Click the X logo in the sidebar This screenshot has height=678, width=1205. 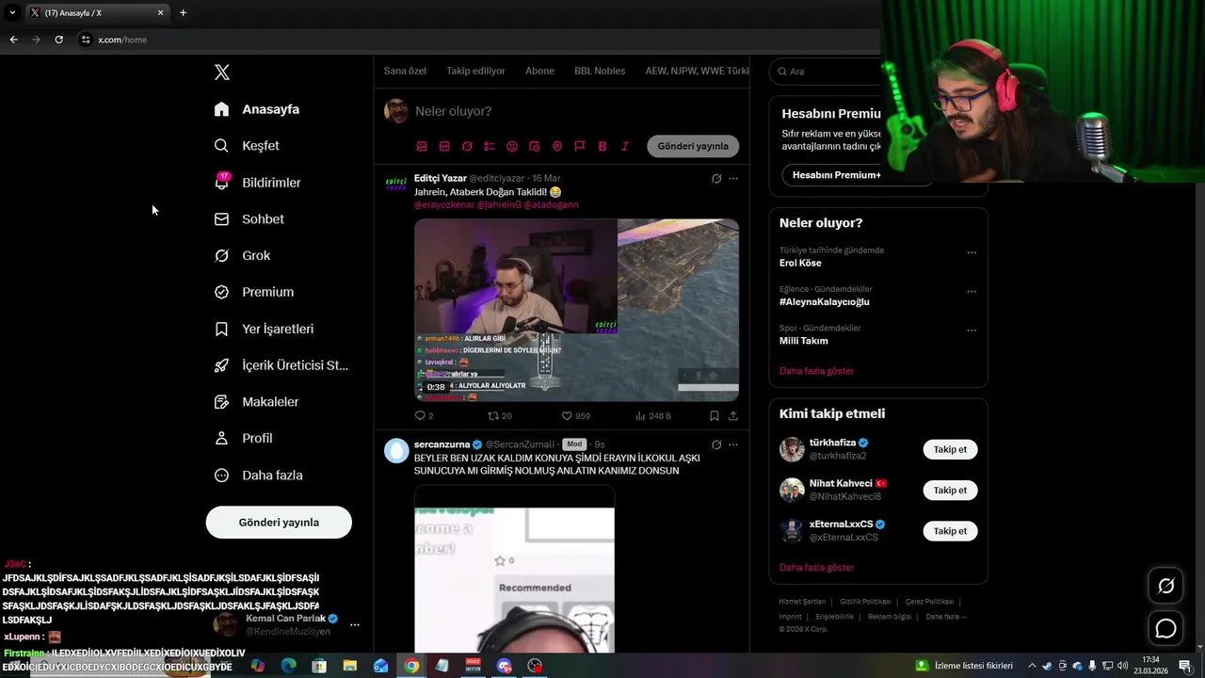[221, 73]
